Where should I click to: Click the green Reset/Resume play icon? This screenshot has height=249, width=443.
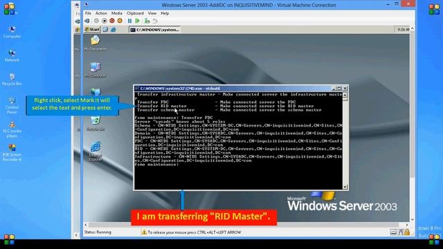coord(137,21)
